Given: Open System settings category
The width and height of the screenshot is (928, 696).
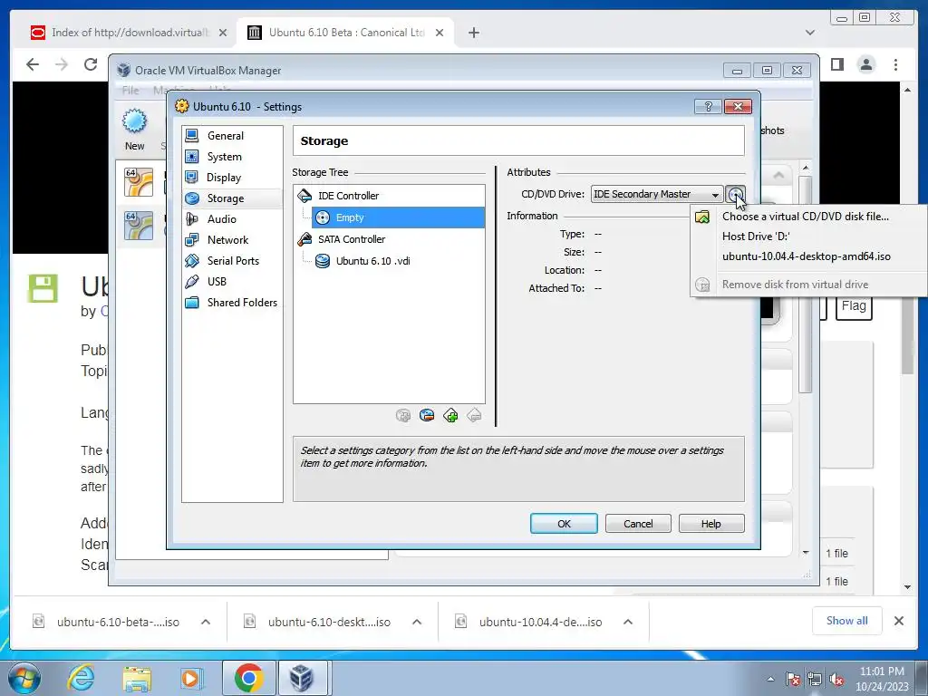Looking at the screenshot, I should pyautogui.click(x=232, y=156).
